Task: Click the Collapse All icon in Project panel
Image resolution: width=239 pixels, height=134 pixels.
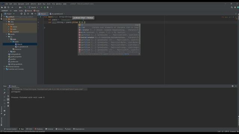Action: point(28,14)
